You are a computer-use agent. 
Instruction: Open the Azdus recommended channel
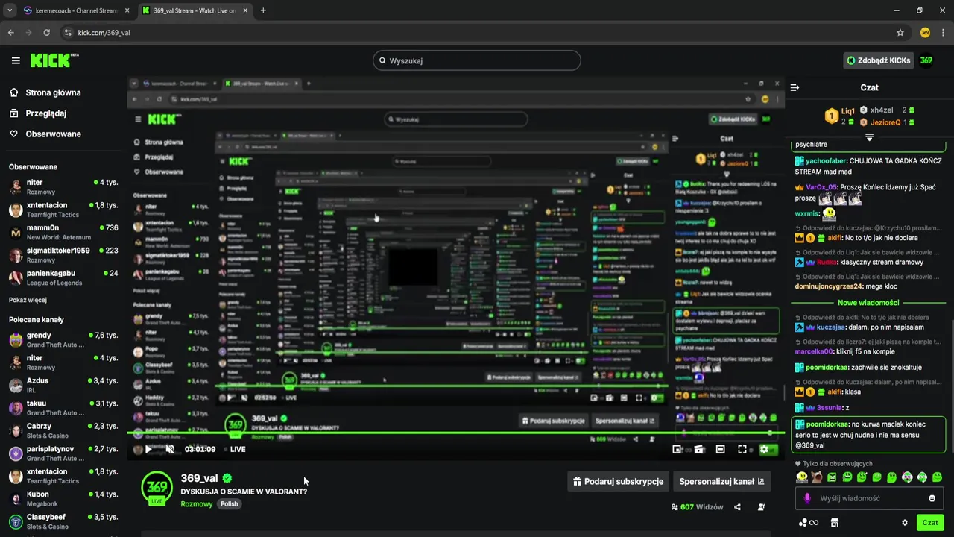(63, 385)
